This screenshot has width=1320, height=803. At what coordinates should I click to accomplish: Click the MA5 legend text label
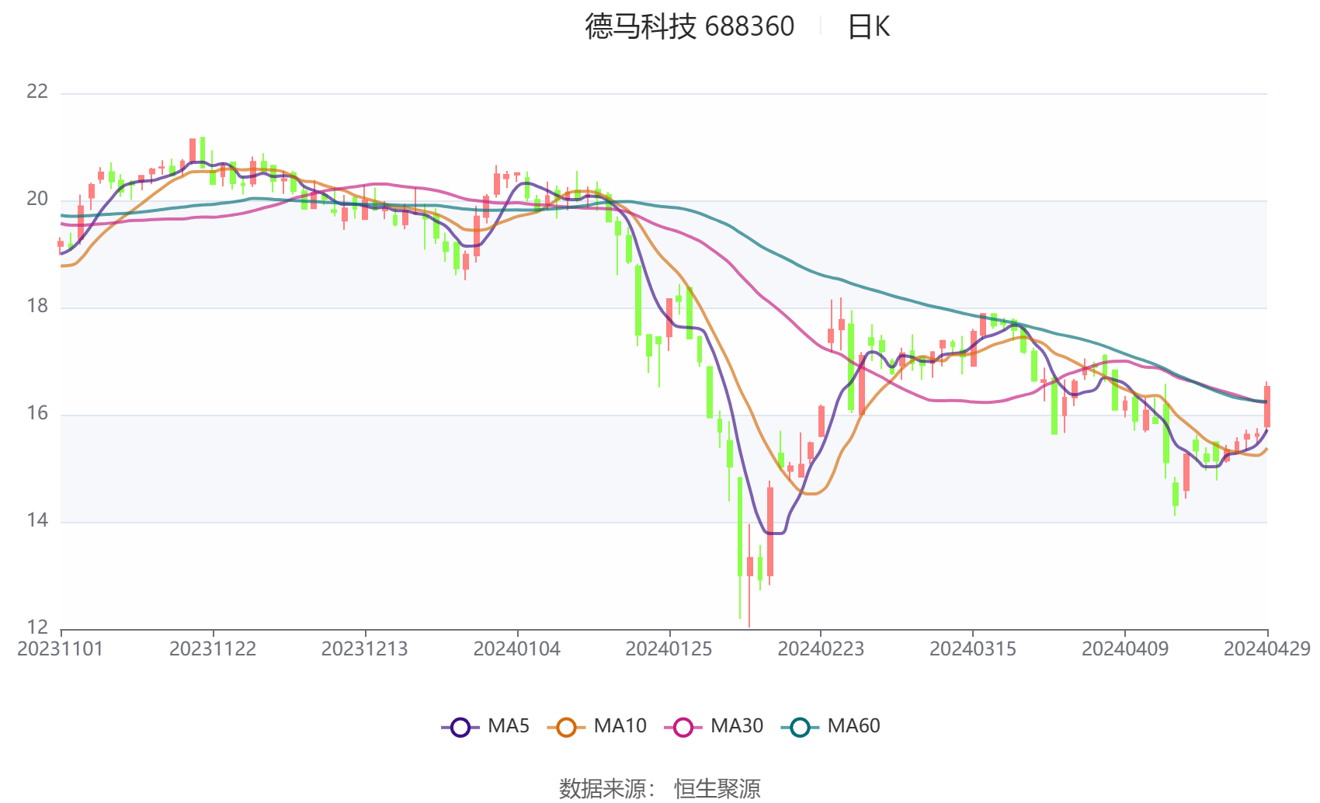tap(509, 726)
